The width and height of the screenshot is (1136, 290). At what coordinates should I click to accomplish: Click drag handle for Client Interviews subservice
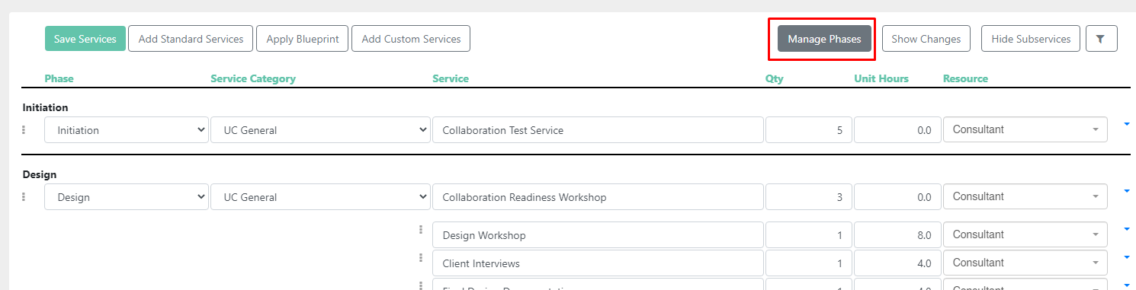(x=421, y=258)
